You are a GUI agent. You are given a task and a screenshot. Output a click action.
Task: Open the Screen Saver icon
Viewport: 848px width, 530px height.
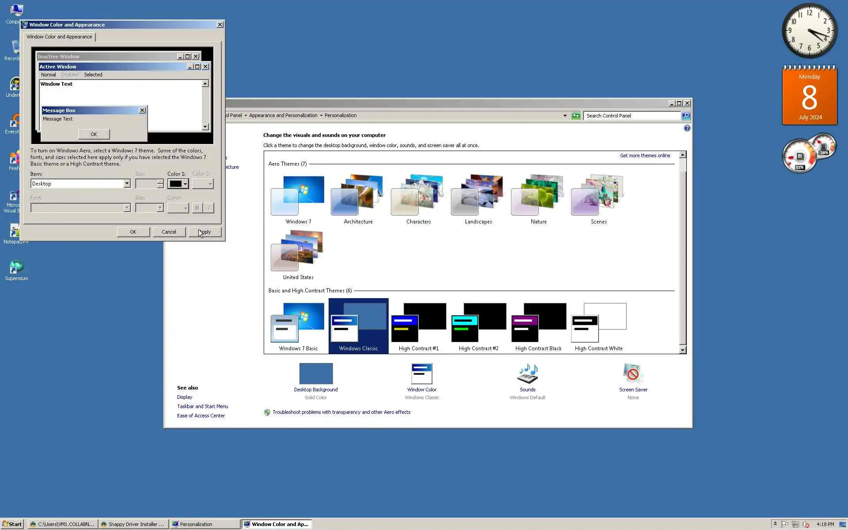[x=633, y=374]
